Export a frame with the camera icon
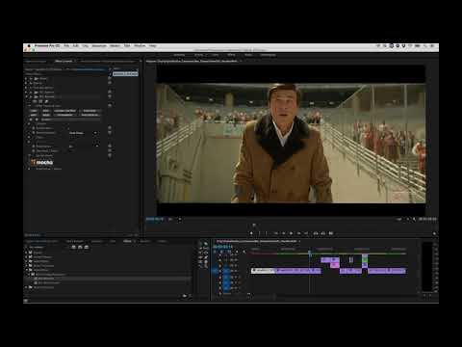Screen dimensions: 462x347 pos(331,233)
